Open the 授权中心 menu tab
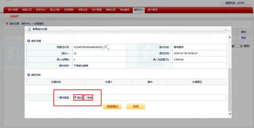This screenshot has height=128, width=254. 139,10
